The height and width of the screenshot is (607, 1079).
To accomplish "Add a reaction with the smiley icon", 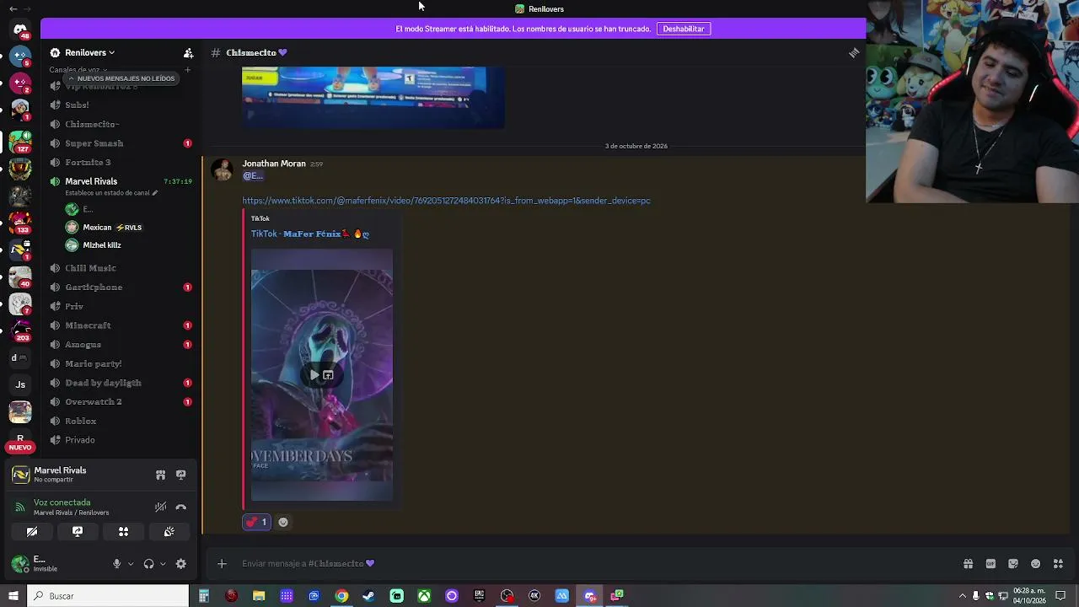I will (x=283, y=523).
